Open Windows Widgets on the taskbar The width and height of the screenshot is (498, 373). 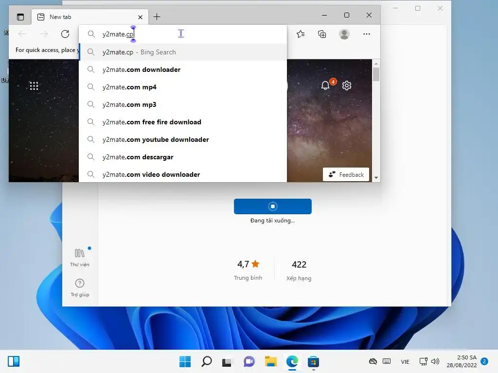[14, 361]
